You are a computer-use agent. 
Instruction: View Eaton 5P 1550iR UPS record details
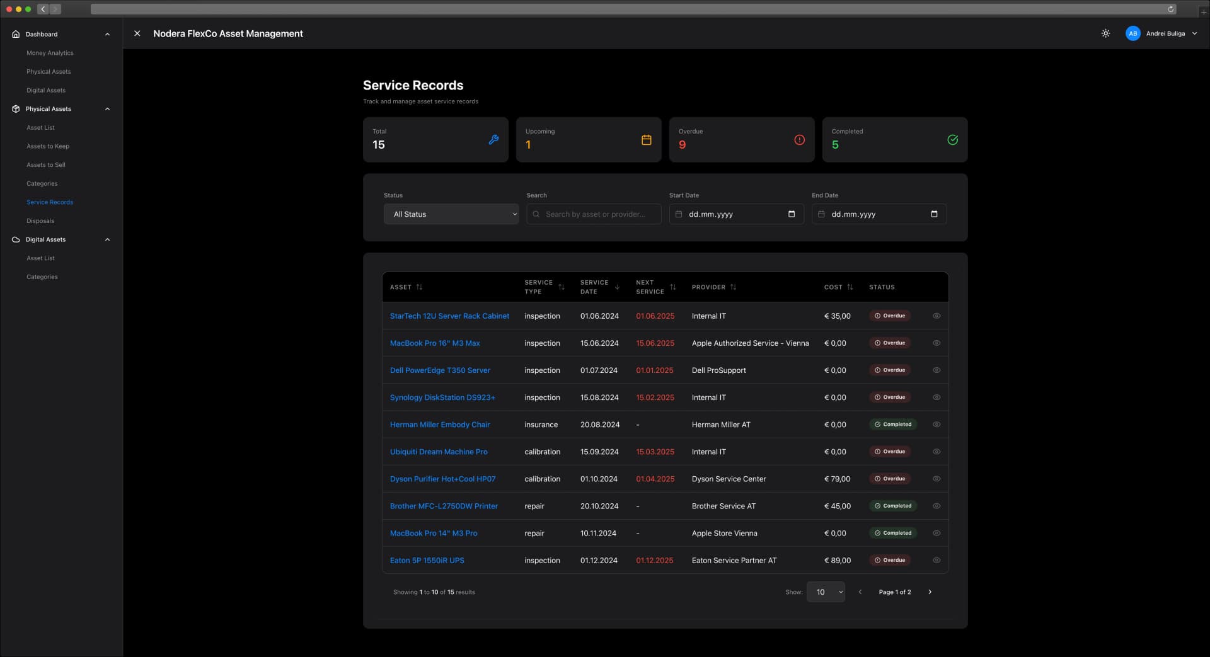point(936,560)
